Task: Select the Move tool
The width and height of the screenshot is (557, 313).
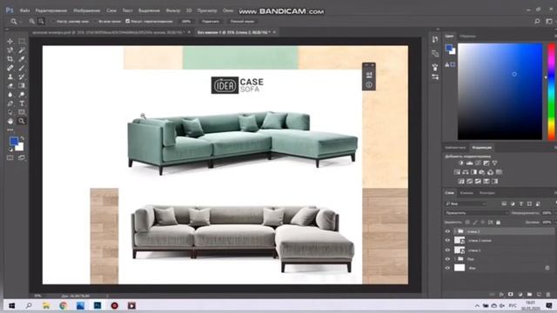Action: [10, 41]
